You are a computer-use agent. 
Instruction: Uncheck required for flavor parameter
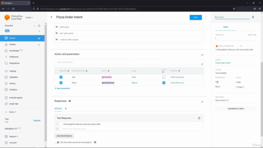[61, 83]
